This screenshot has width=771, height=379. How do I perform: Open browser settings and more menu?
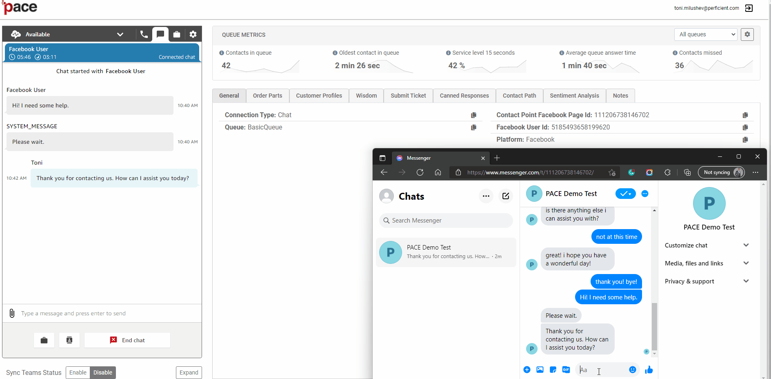click(x=755, y=172)
